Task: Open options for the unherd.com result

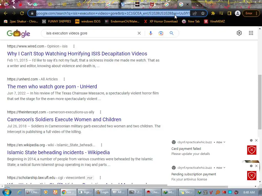Action: pos(64,79)
